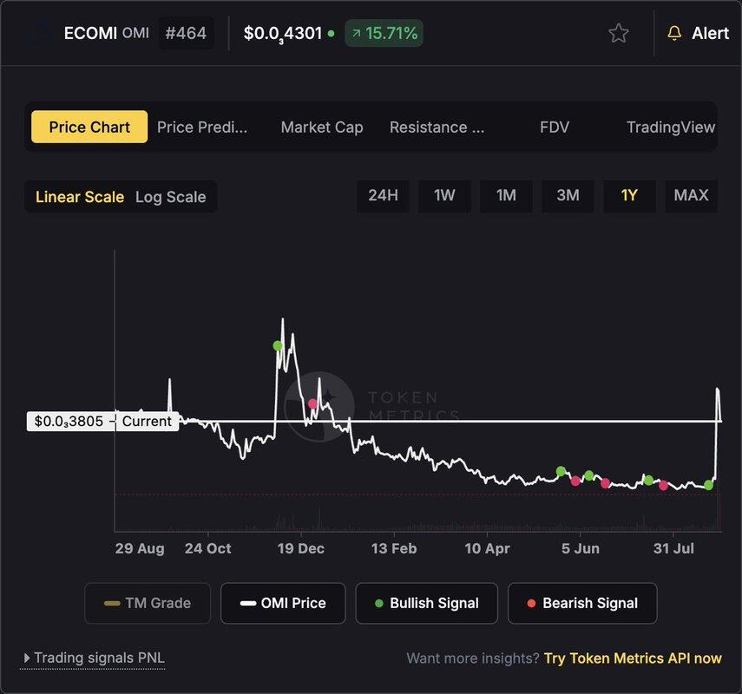Viewport: 742px width, 694px height.
Task: Click the $0.0₃4301 price value
Action: [283, 33]
